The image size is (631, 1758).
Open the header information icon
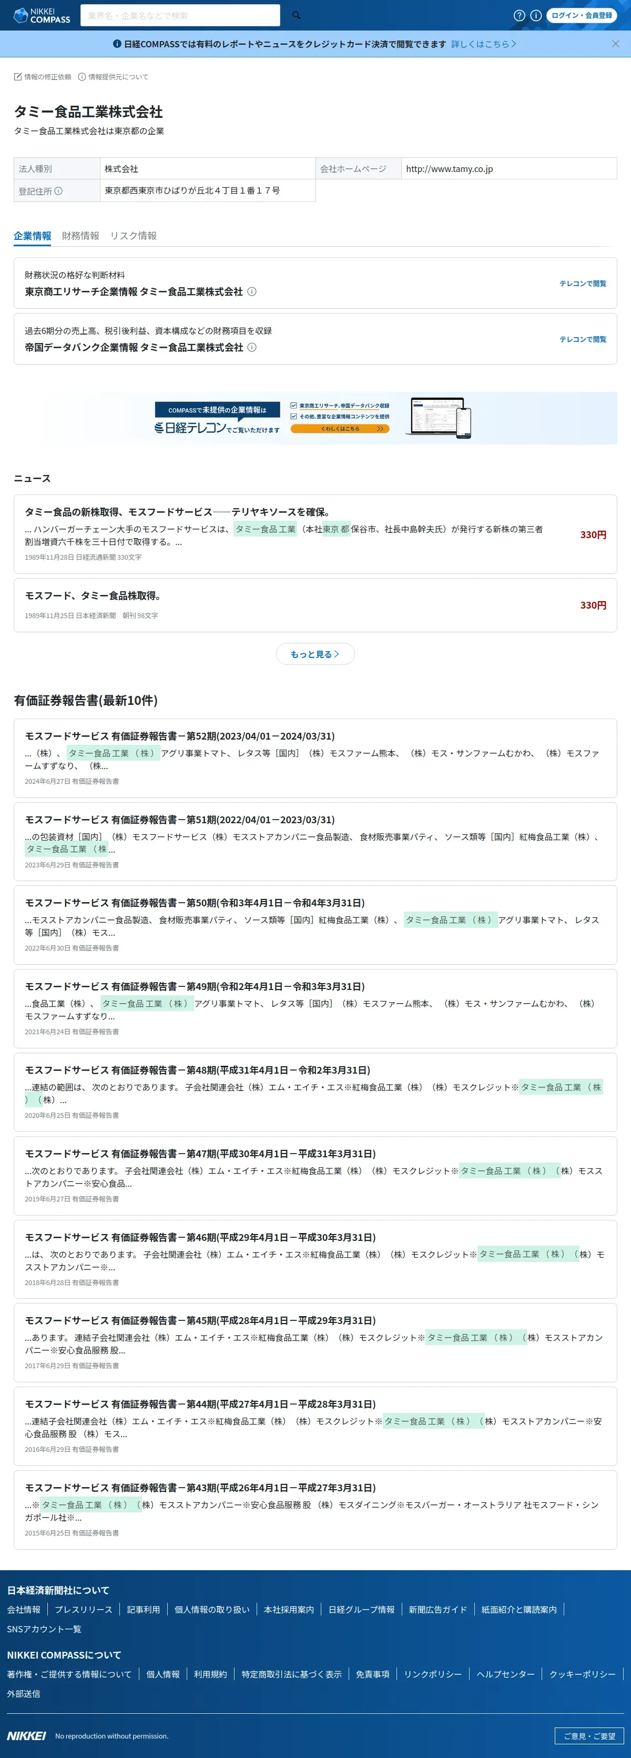536,15
